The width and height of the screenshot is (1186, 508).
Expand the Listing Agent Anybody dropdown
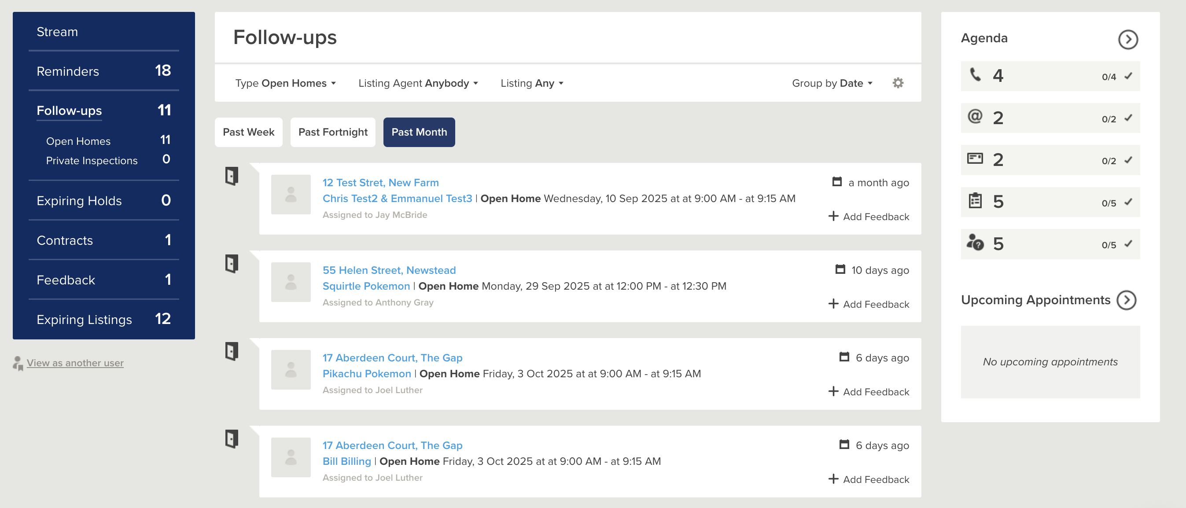coord(418,83)
